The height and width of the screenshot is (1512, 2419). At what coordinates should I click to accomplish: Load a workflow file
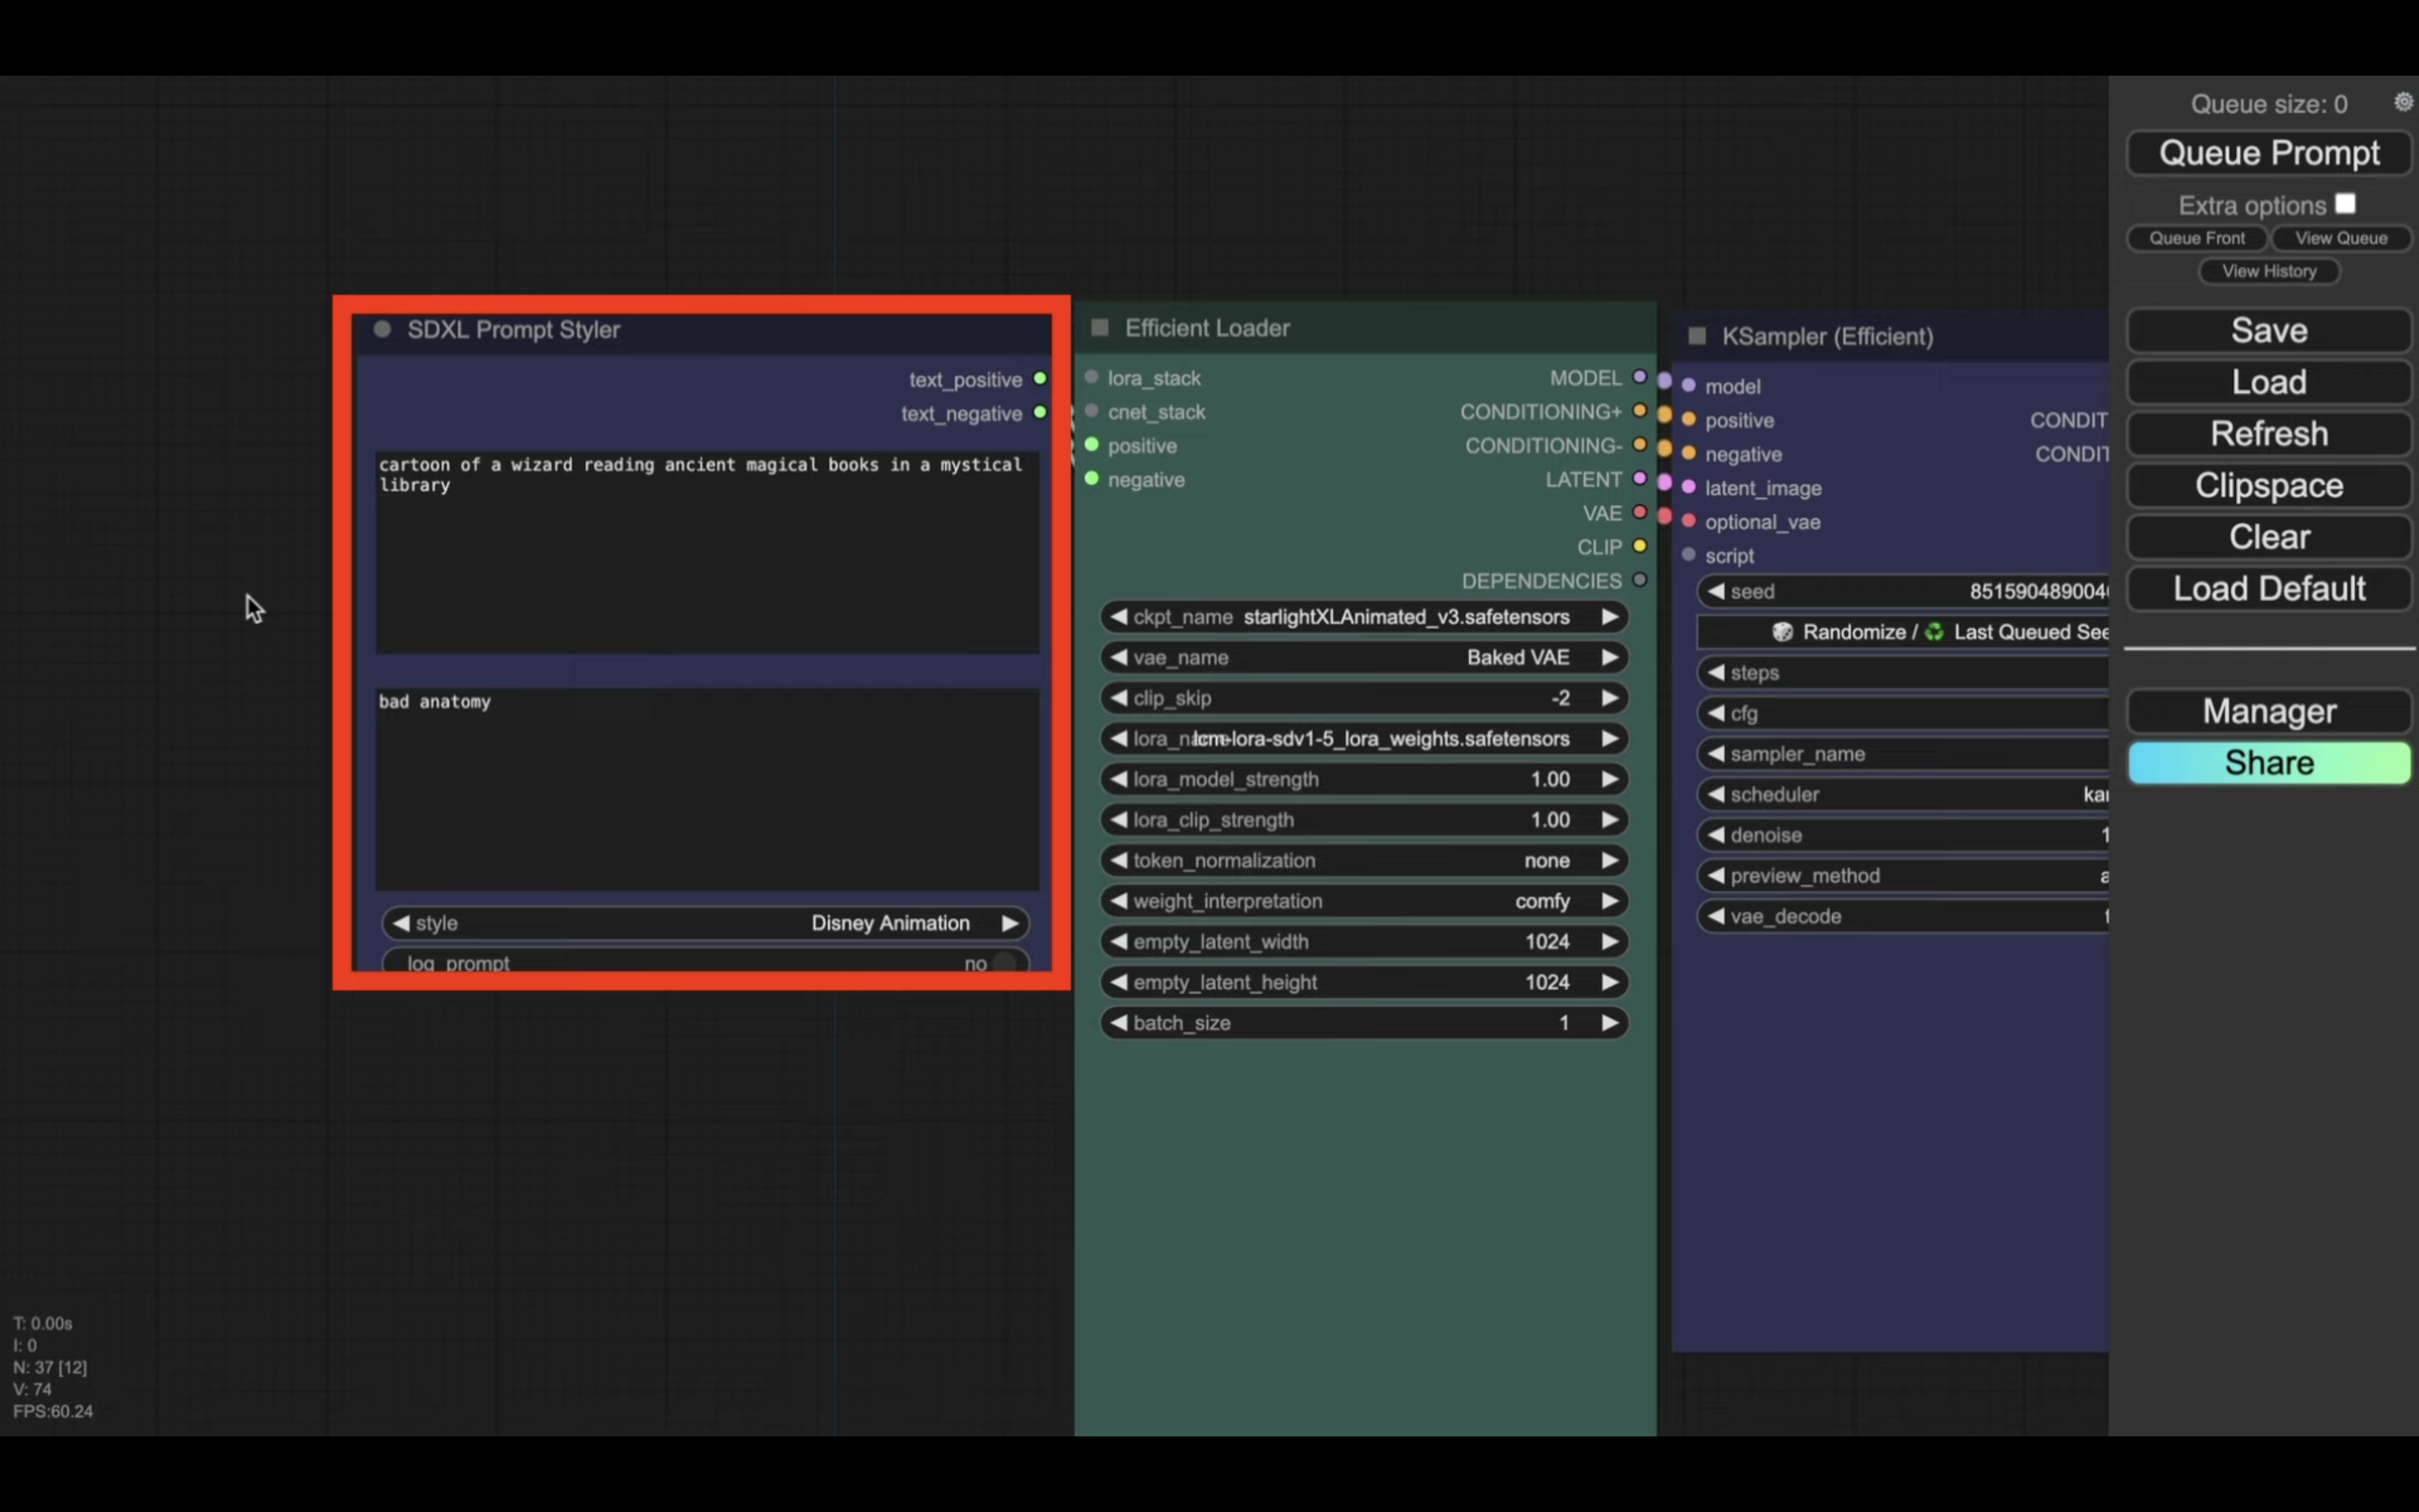coord(2269,382)
